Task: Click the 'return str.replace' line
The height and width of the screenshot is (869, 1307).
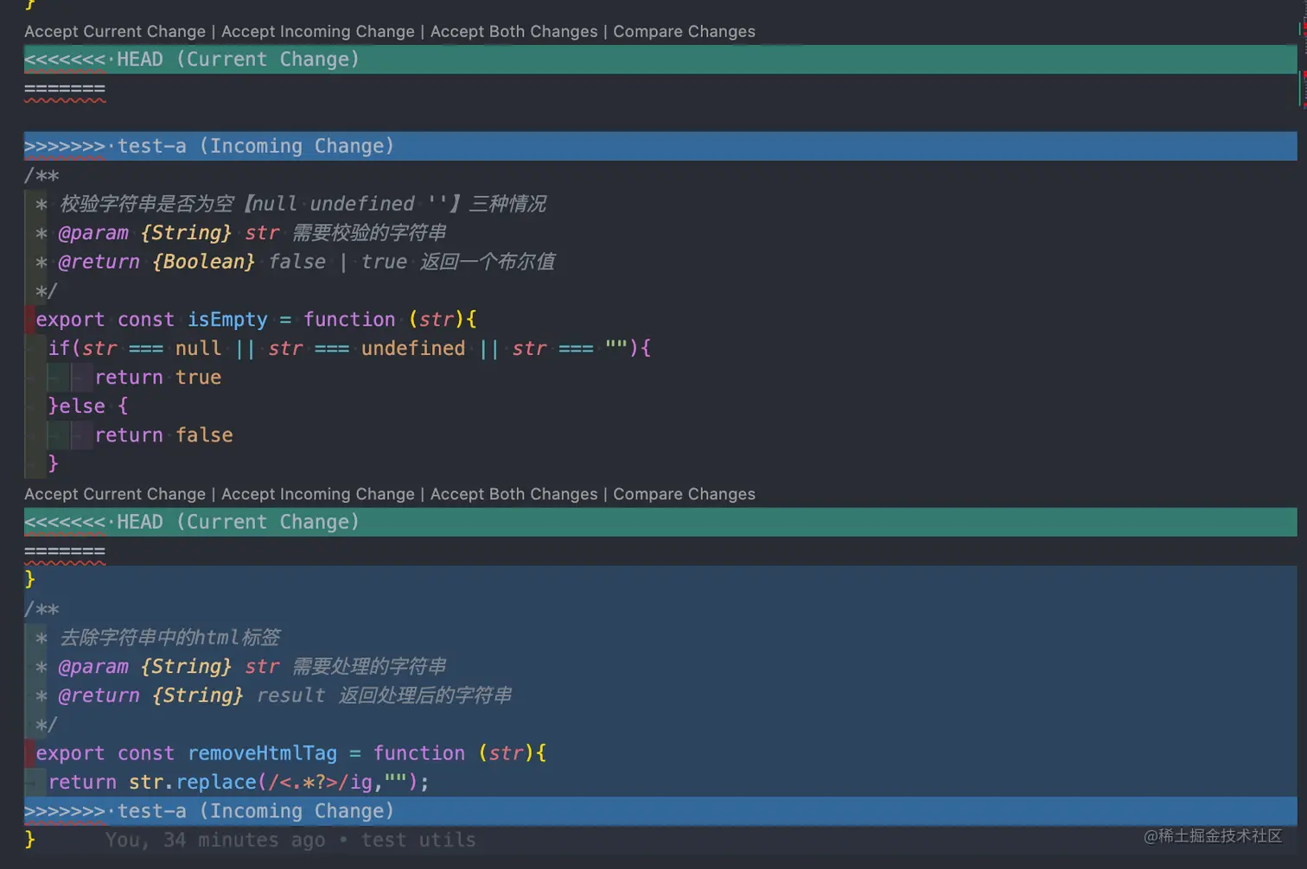Action: [x=239, y=783]
